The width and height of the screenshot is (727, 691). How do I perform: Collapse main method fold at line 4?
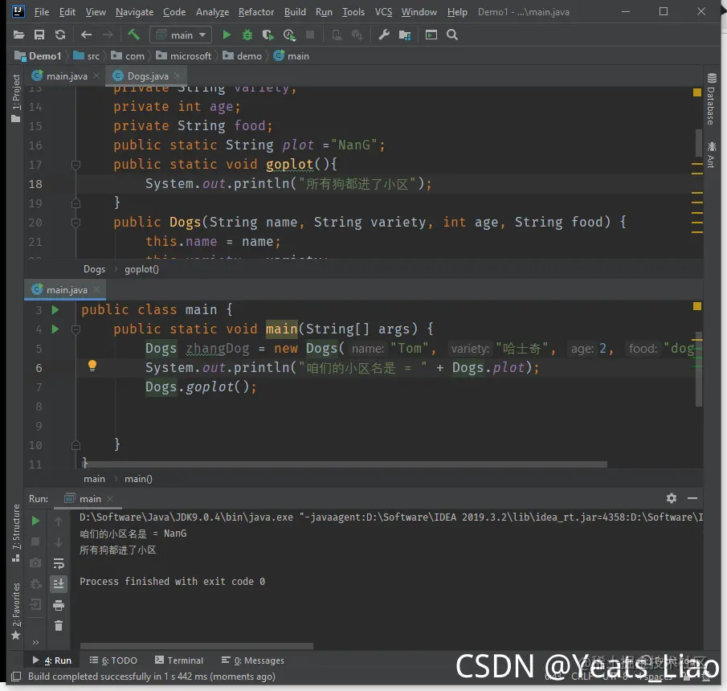(x=76, y=329)
